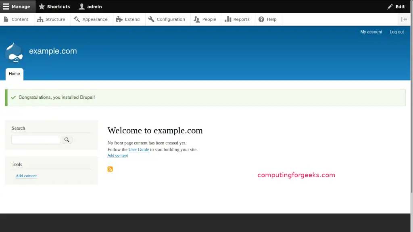The height and width of the screenshot is (232, 413).
Task: Open the orange RSS feed icon
Action: click(110, 169)
